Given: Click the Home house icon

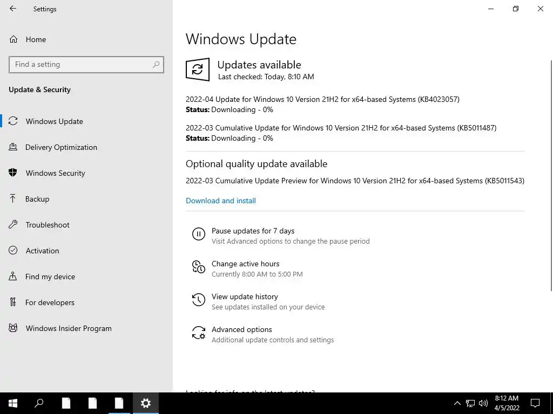Looking at the screenshot, I should tap(14, 39).
